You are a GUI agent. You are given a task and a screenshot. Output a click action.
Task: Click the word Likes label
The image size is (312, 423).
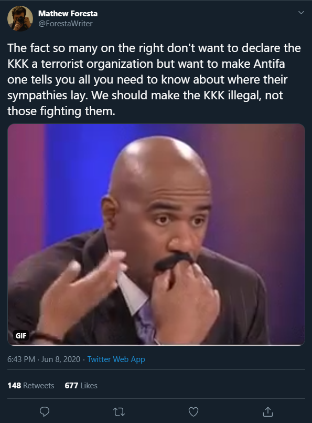(x=89, y=386)
